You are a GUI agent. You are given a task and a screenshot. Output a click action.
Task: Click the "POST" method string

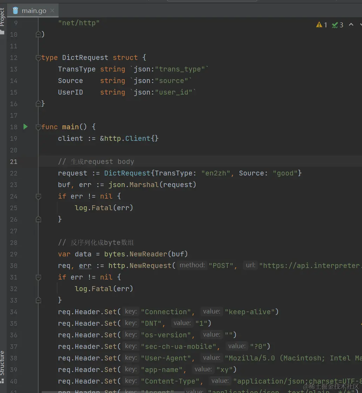221,266
